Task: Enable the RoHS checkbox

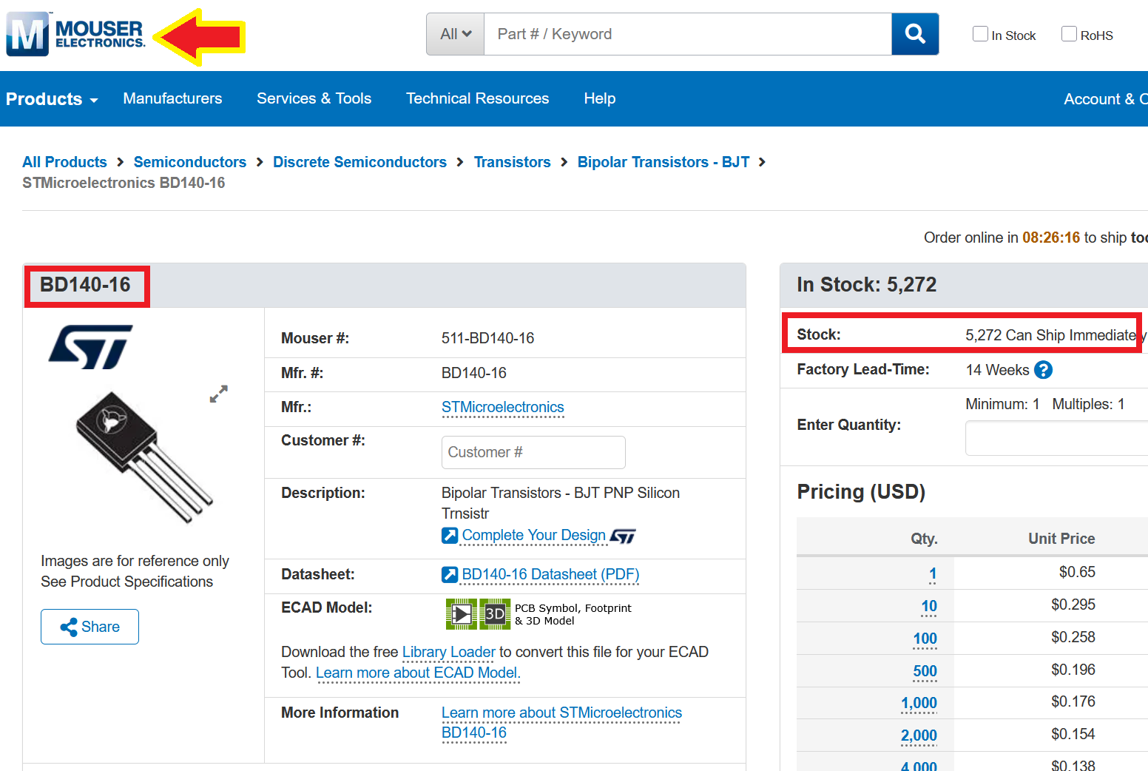Action: 1069,34
